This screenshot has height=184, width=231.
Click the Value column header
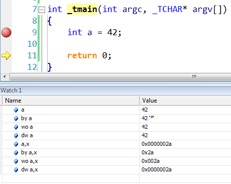coord(185,101)
